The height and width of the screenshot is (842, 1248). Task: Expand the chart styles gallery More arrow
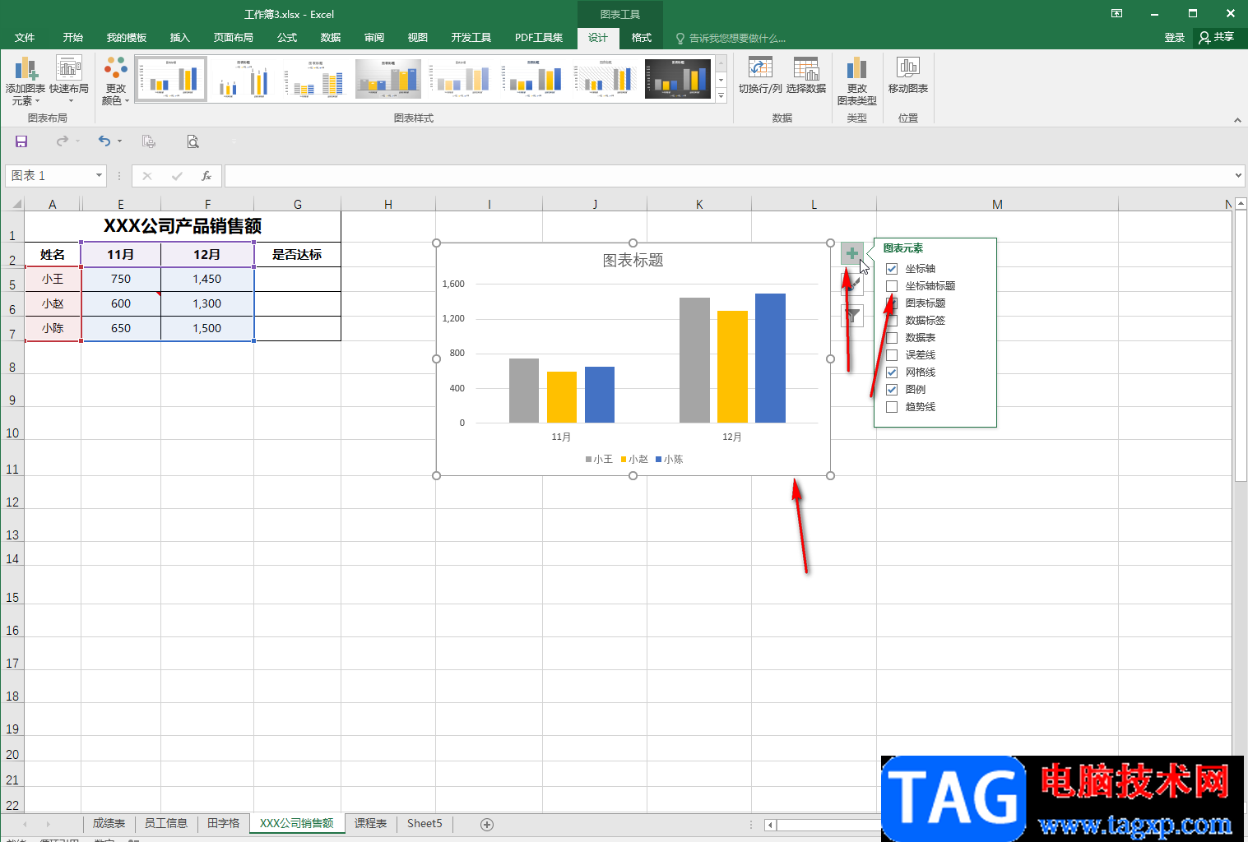click(x=721, y=96)
